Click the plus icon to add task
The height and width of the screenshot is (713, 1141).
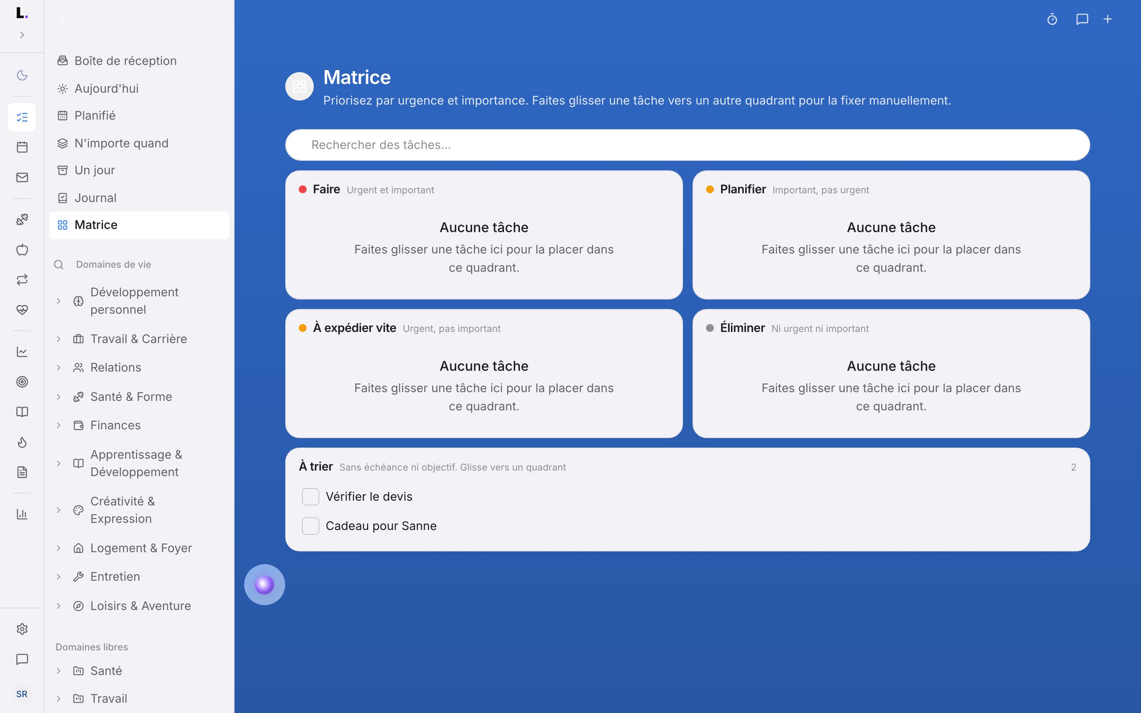pos(1108,19)
